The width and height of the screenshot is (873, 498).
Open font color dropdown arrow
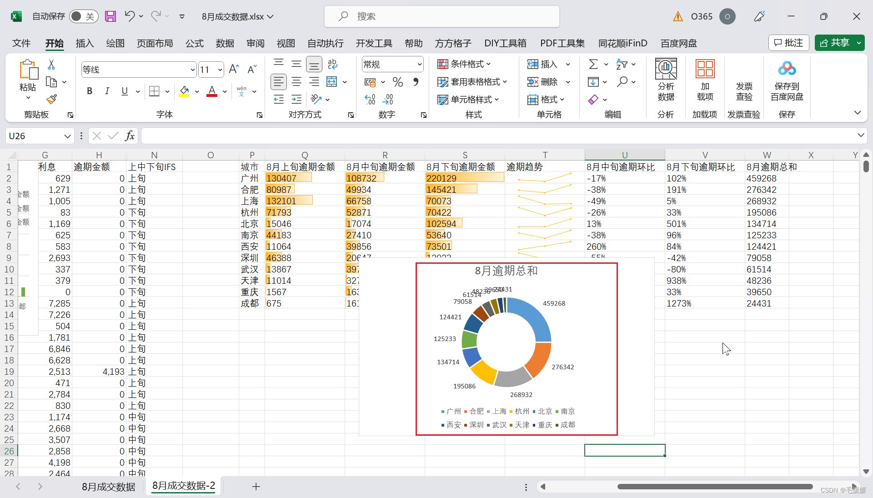pyautogui.click(x=225, y=91)
